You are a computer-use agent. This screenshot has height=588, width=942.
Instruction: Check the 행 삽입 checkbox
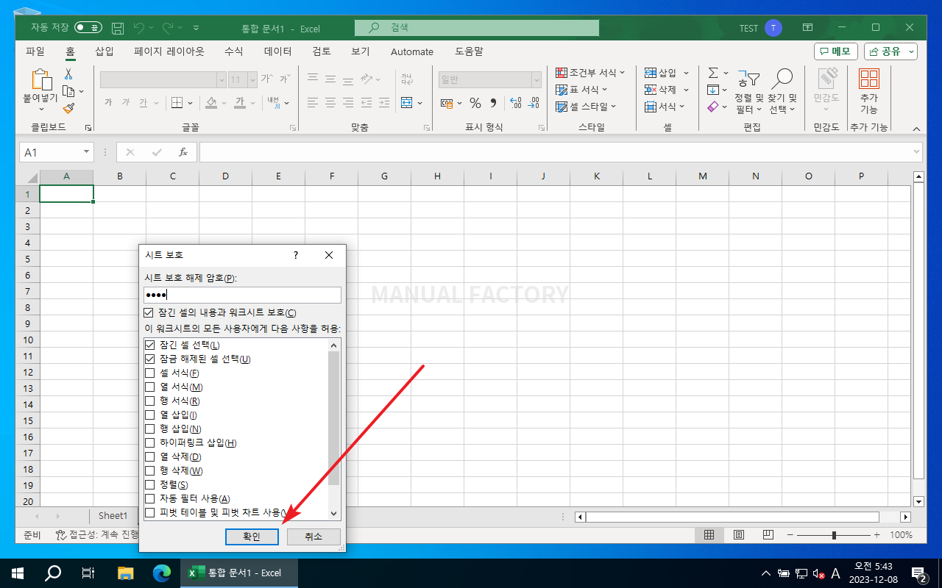tap(150, 429)
